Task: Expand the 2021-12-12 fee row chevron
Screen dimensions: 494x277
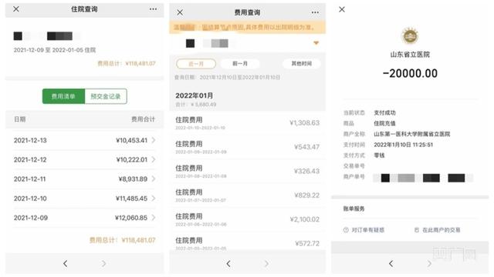Action: tap(154, 159)
